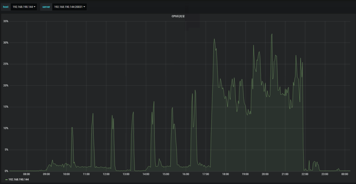The image size is (356, 184).
Task: Open the host dropdown showing 192.168.190.144
Action: point(23,7)
